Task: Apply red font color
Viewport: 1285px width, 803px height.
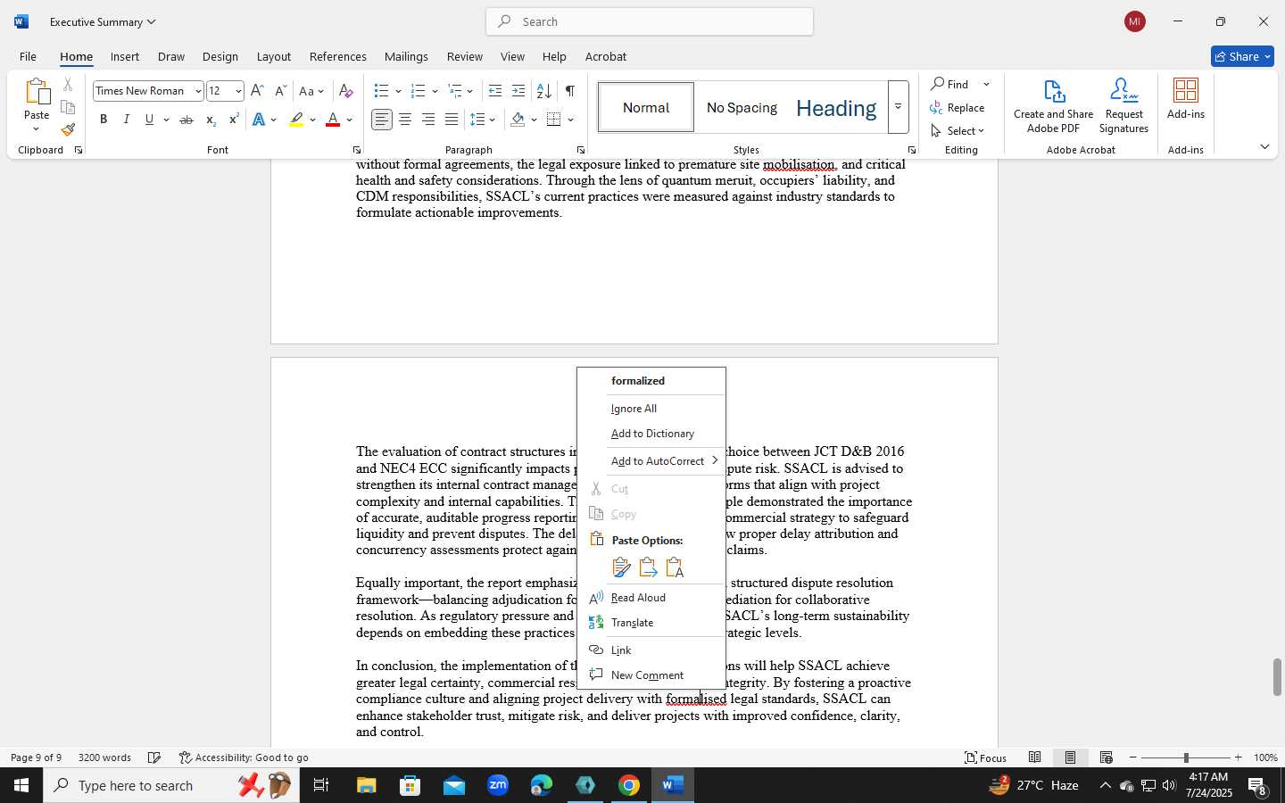Action: point(333,120)
